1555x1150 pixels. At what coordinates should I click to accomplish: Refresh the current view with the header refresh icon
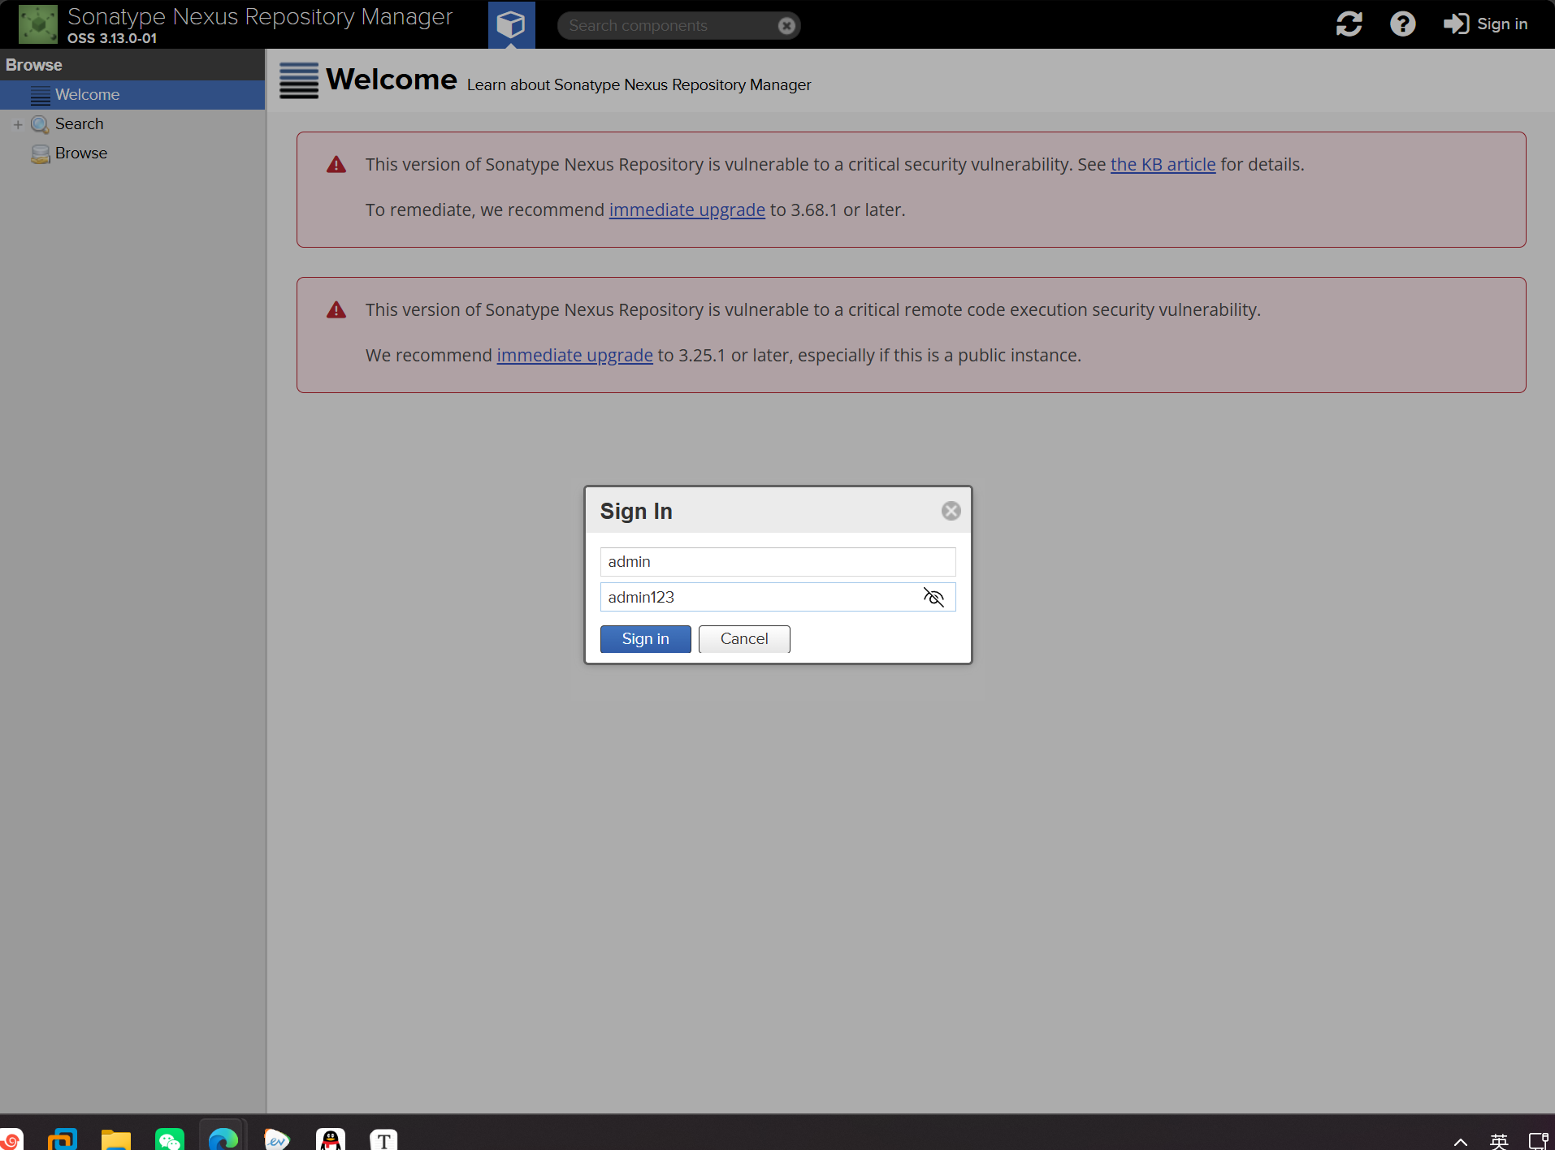point(1349,24)
